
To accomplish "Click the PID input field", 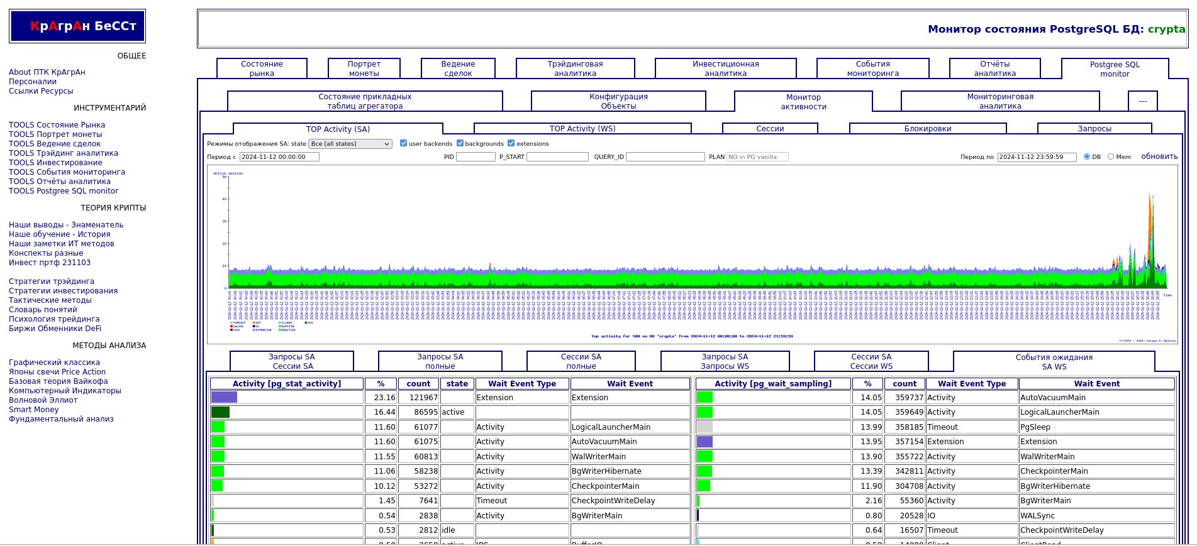I will click(476, 157).
